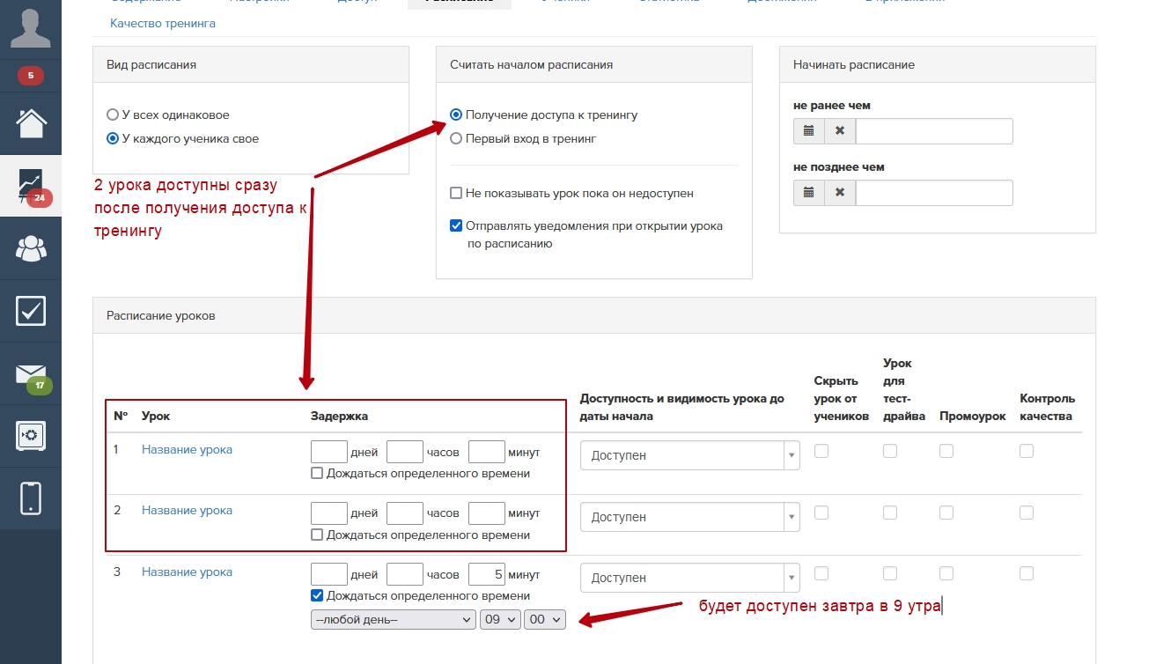Expand the "Доступен" dropdown for lesson 1
Screen dimensions: 1156x664
[x=689, y=455]
